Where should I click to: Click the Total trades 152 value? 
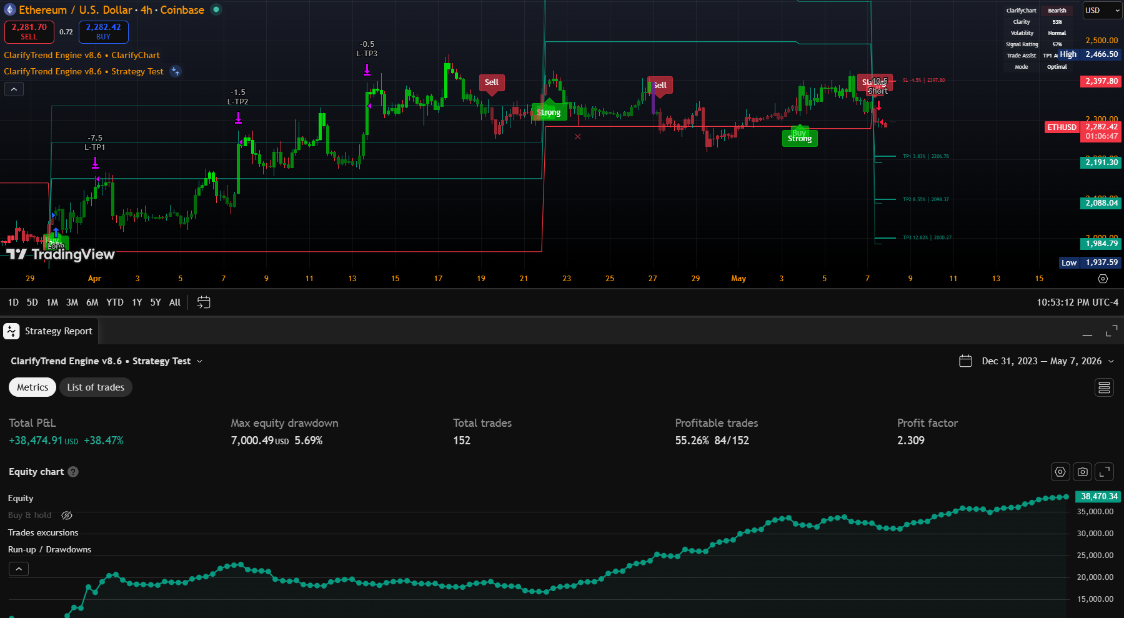(x=462, y=441)
